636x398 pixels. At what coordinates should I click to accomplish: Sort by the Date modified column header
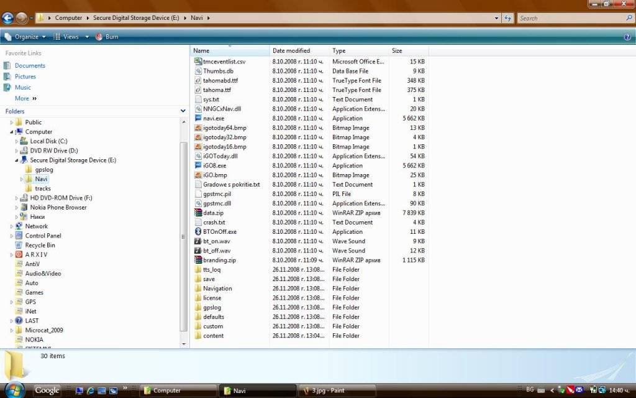(x=291, y=51)
